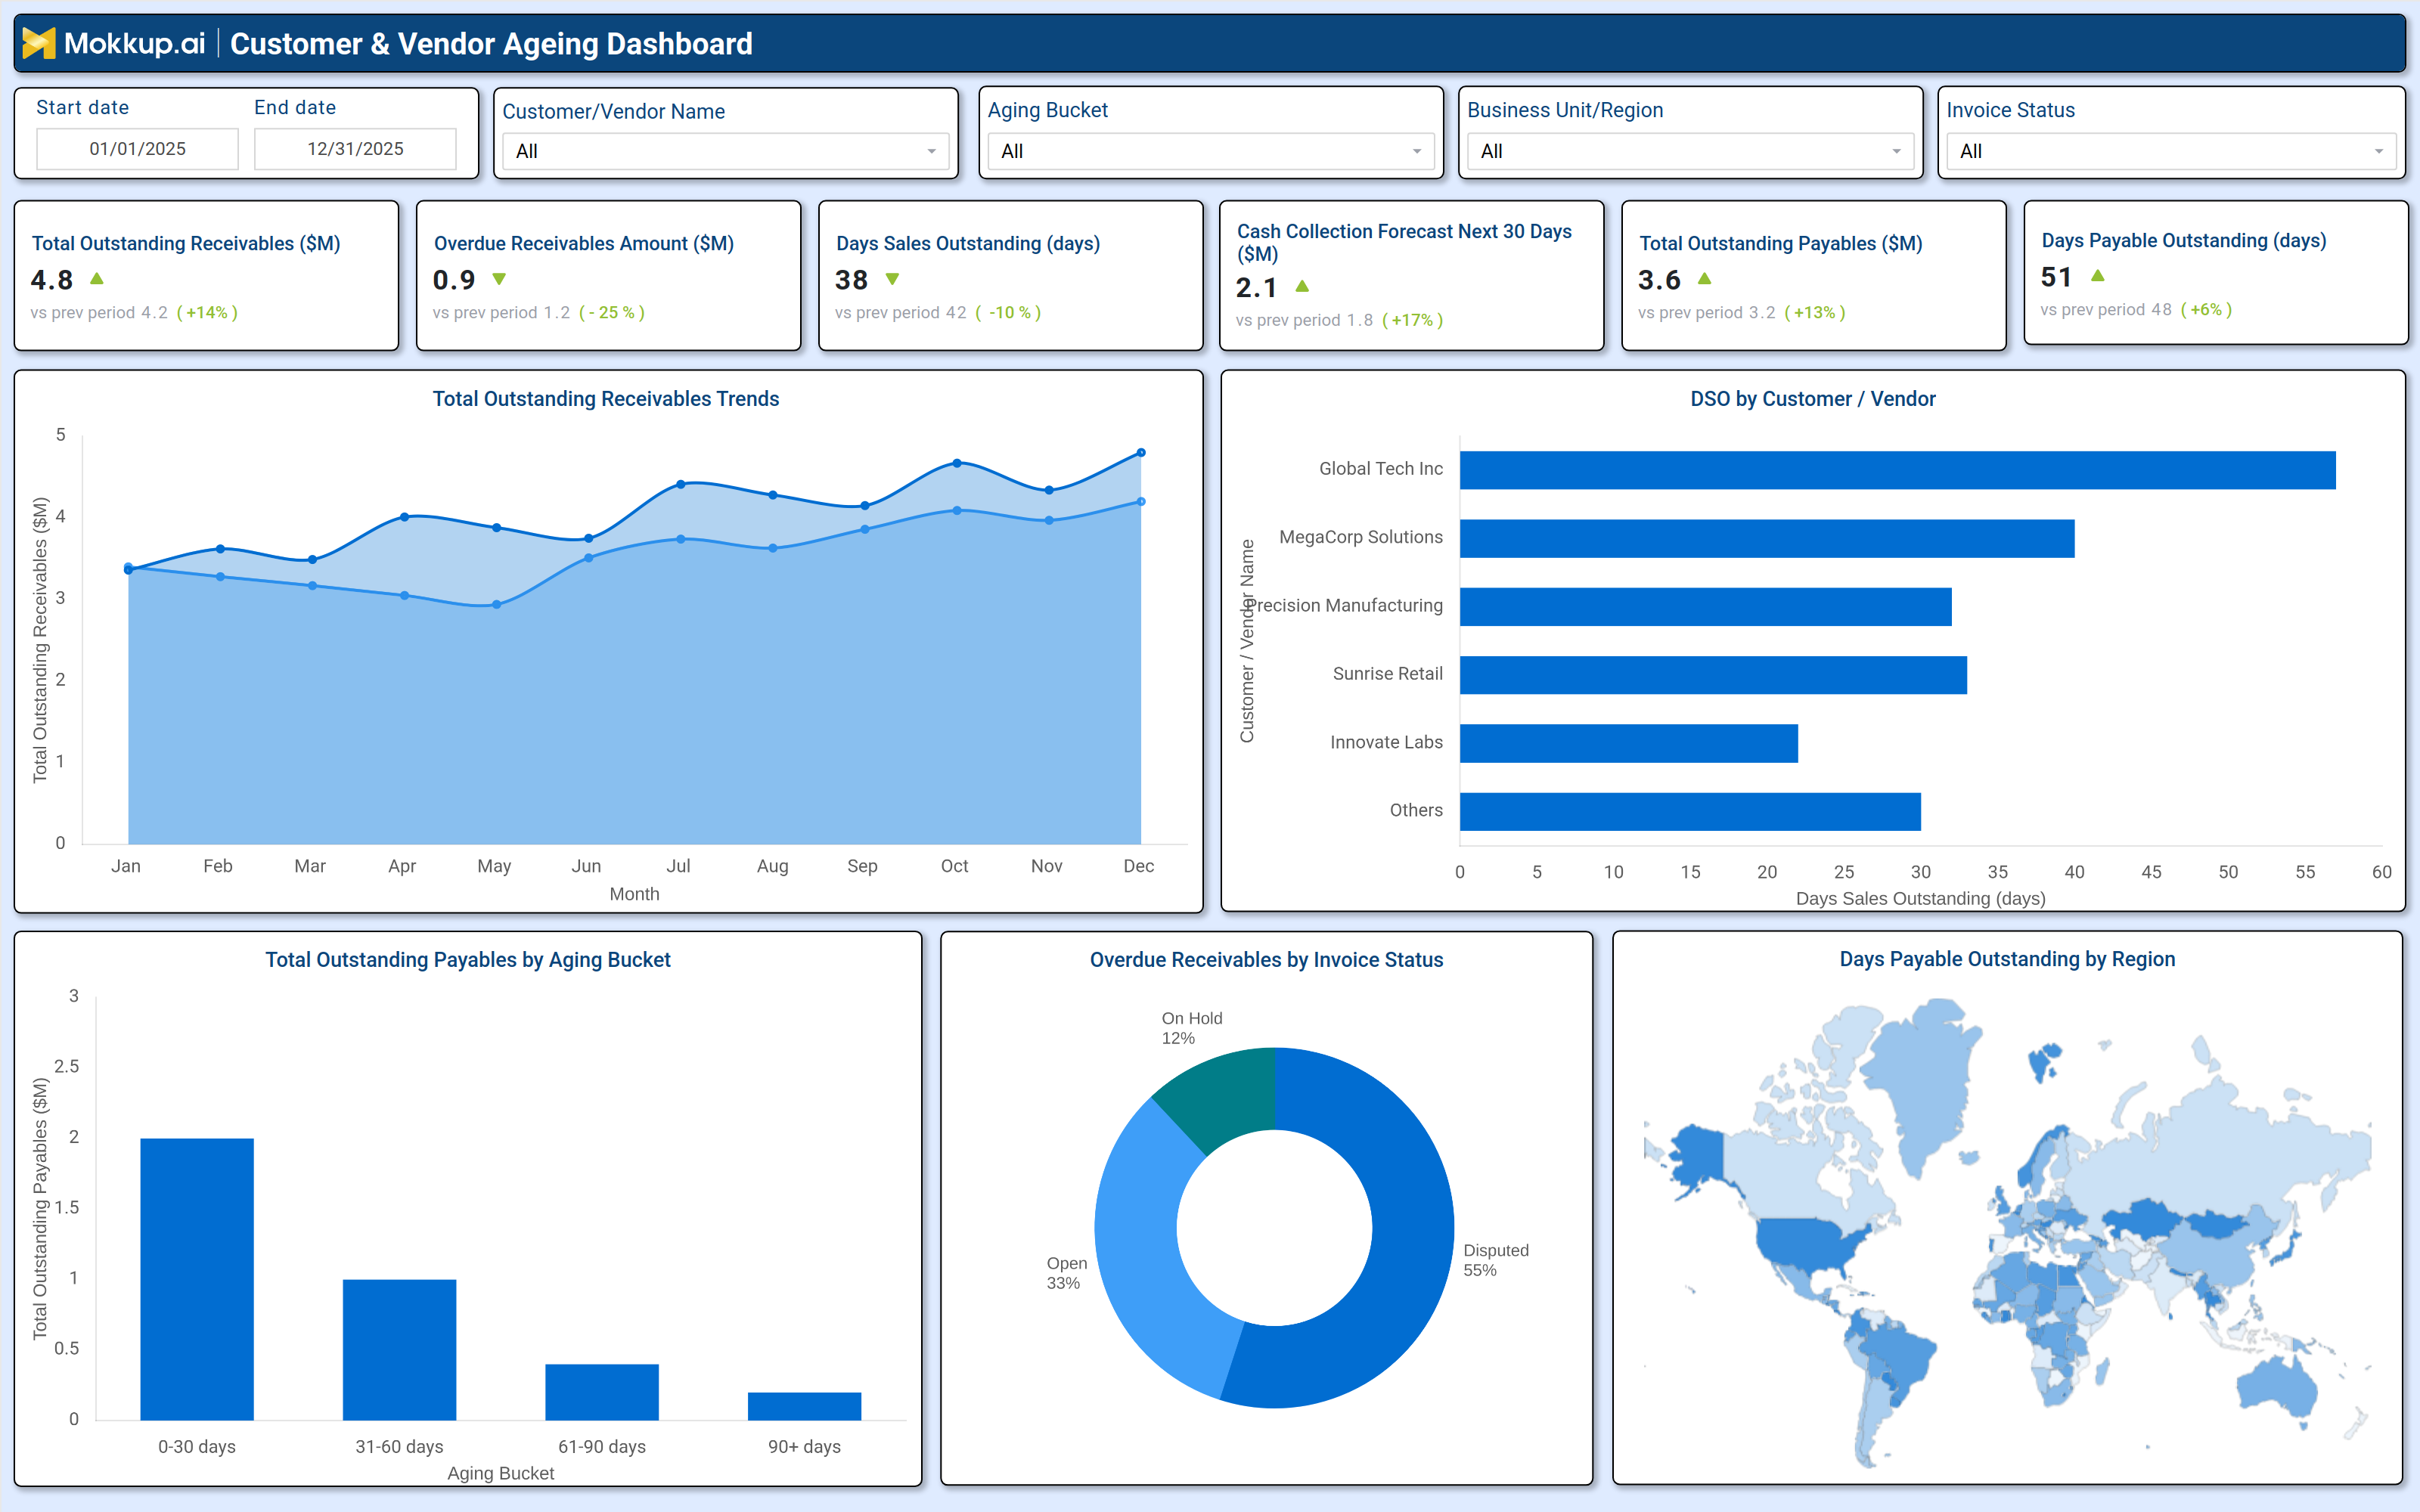Click the End date field 12/31/2025
The width and height of the screenshot is (2420, 1512).
[355, 149]
